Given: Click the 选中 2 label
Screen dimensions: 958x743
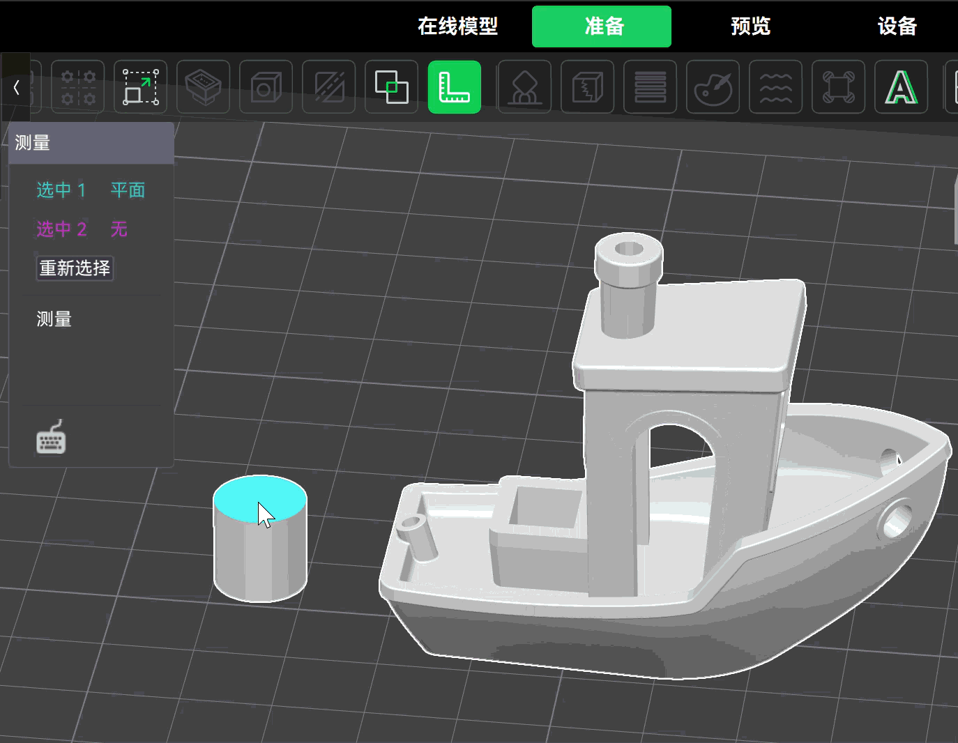Looking at the screenshot, I should [x=61, y=229].
